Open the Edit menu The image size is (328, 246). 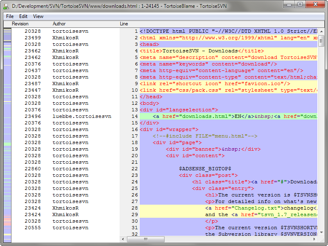23,16
